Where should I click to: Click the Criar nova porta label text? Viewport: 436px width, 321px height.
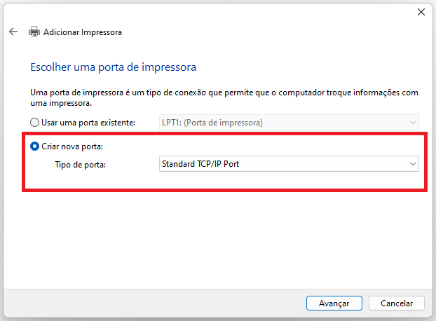click(72, 146)
